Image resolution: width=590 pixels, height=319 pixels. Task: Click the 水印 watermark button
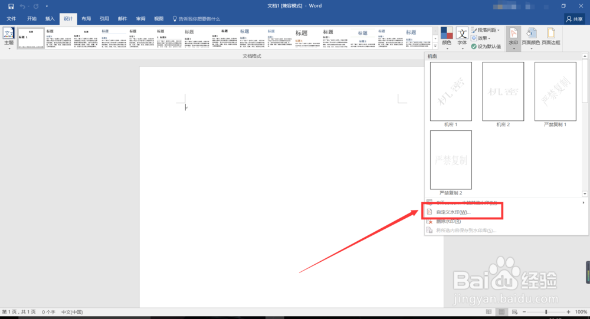pos(513,38)
